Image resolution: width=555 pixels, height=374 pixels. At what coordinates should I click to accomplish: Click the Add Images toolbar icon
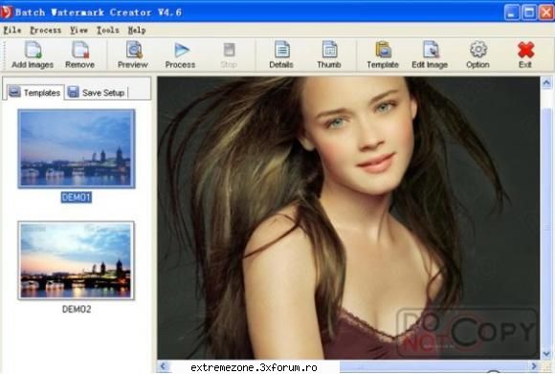click(x=33, y=55)
